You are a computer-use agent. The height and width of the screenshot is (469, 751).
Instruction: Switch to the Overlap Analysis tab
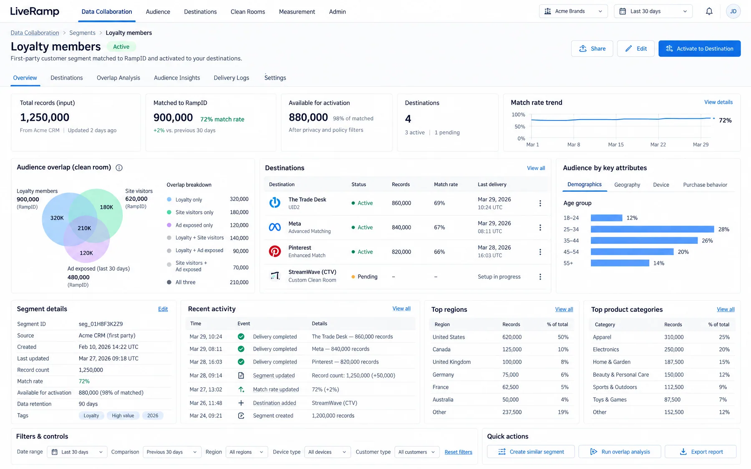(x=118, y=78)
